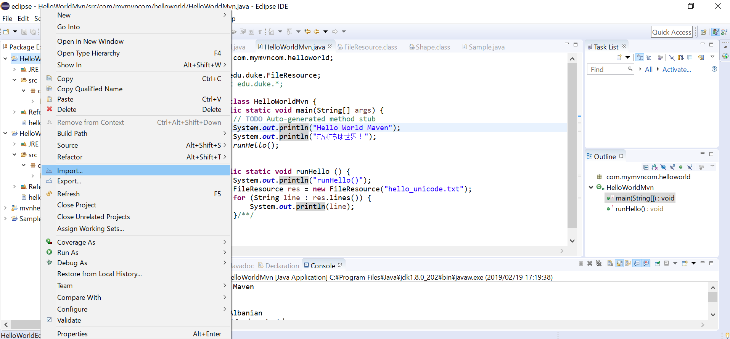
Task: Switch to the Declaration view tab
Action: pyautogui.click(x=279, y=266)
